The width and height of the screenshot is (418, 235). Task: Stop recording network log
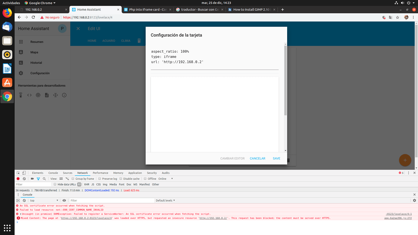[x=18, y=179]
